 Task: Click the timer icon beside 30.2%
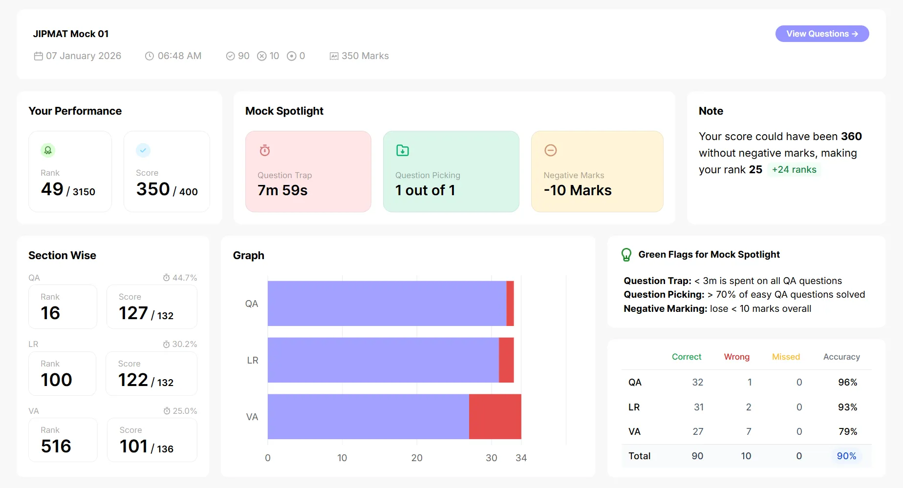(x=167, y=345)
